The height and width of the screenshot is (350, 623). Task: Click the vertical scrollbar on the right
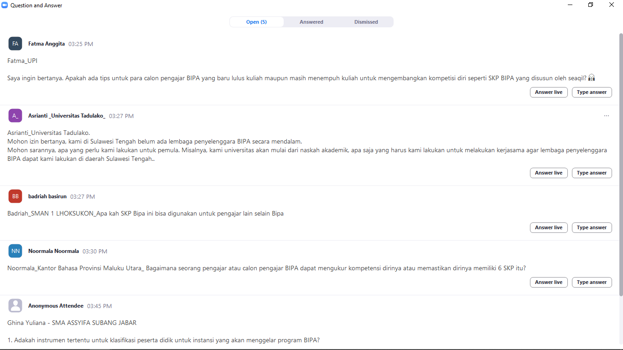pos(620,164)
